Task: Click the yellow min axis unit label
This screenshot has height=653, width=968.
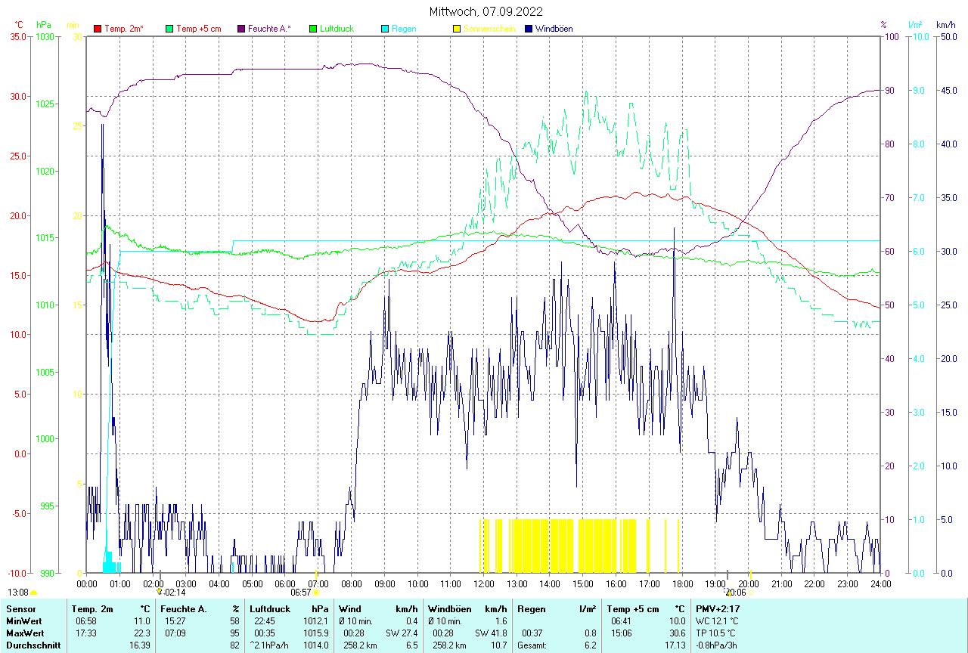Action: (x=73, y=25)
